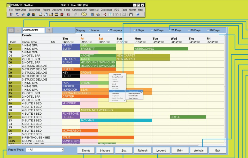The height and width of the screenshot is (158, 248).
Task: Click the Events button
Action: tap(86, 151)
